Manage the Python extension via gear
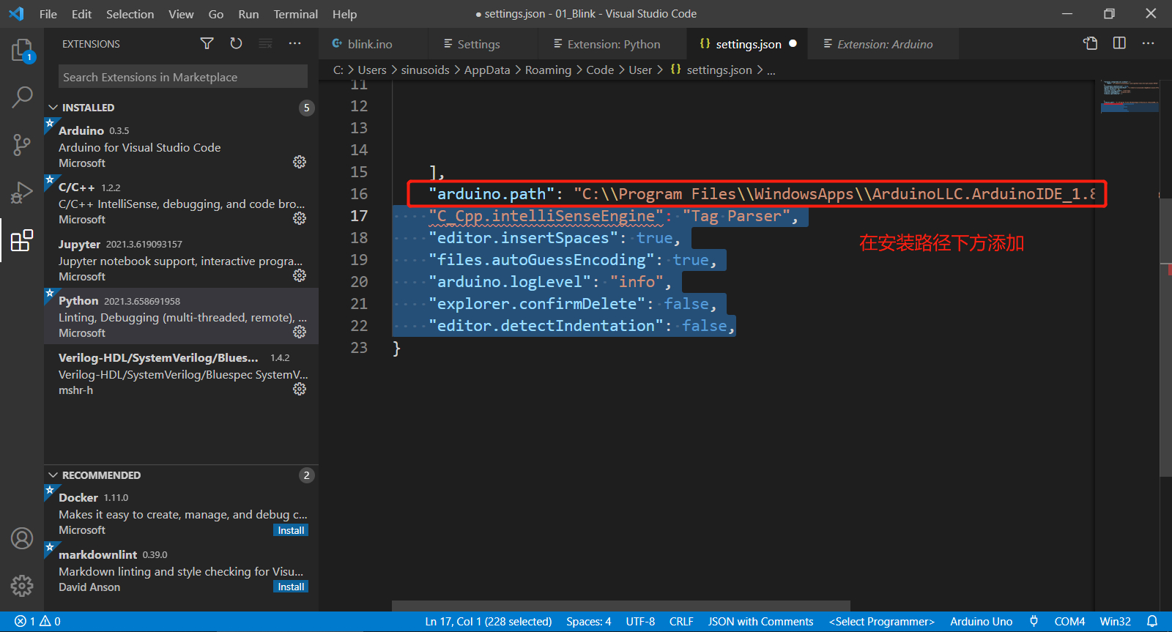This screenshot has width=1172, height=632. (x=300, y=332)
